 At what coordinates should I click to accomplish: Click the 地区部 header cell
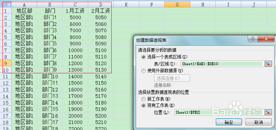(24, 11)
